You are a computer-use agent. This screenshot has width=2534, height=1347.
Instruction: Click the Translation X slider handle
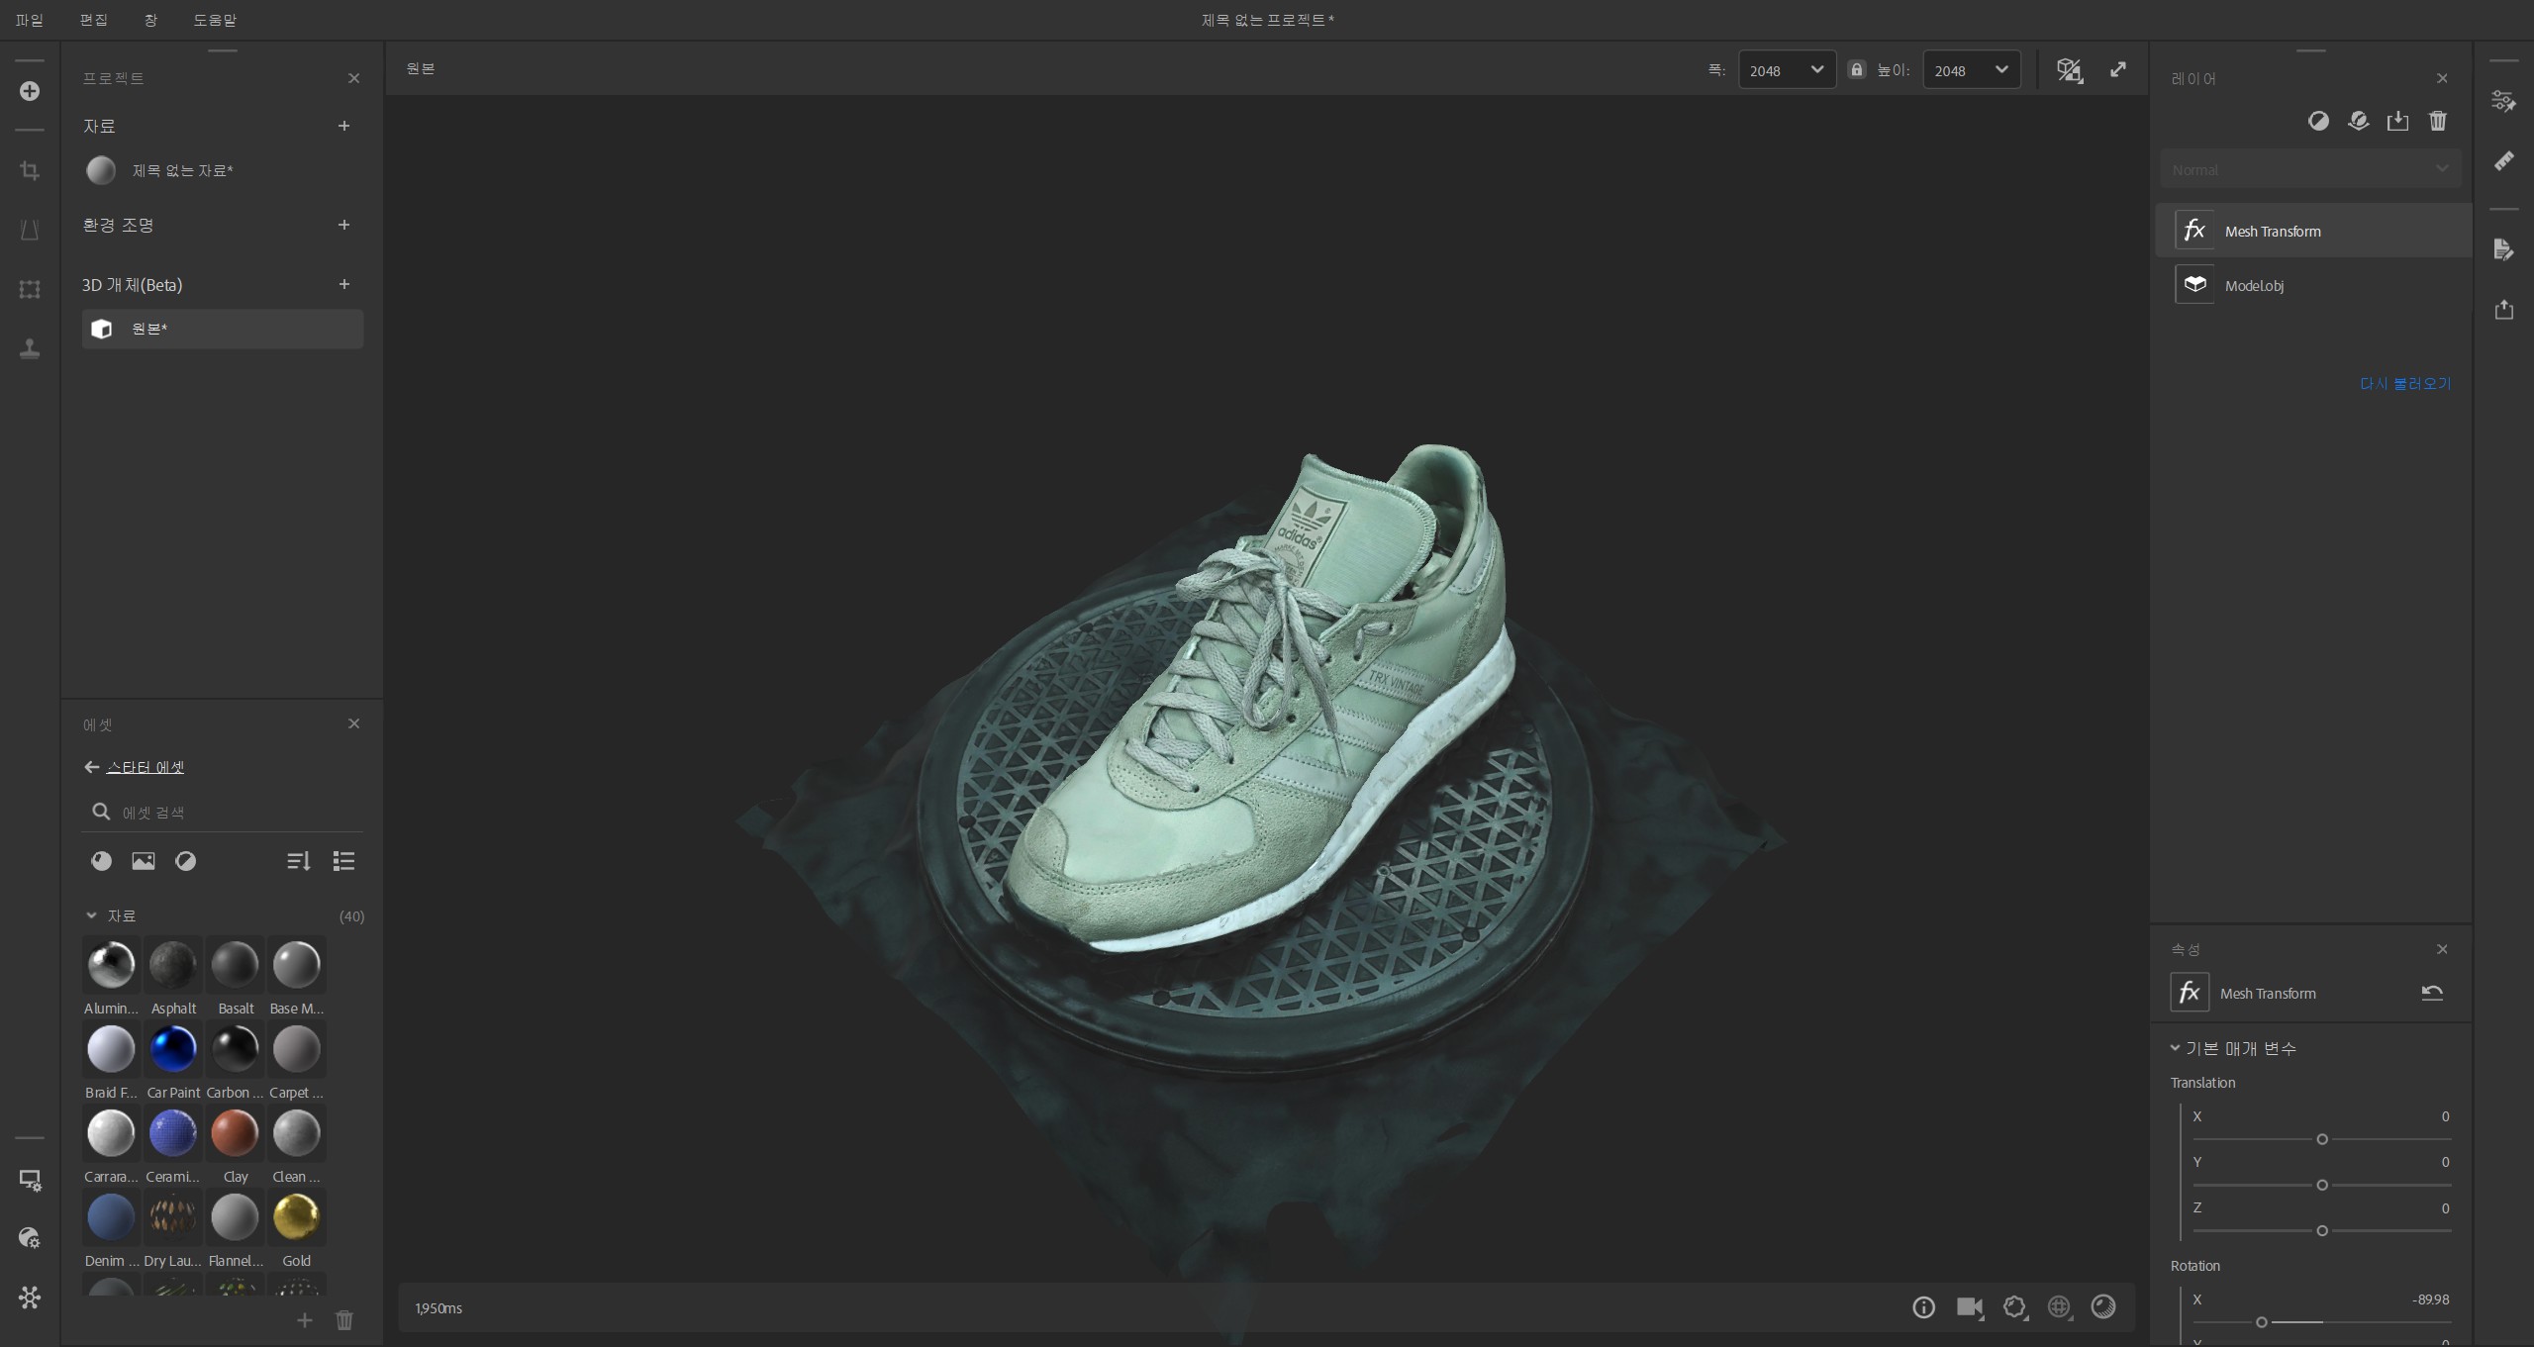click(x=2321, y=1139)
